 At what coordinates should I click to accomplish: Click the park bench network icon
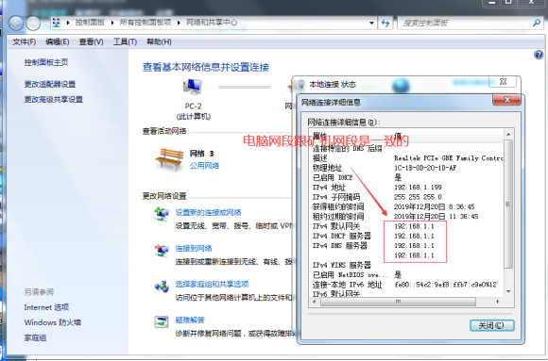[x=170, y=159]
